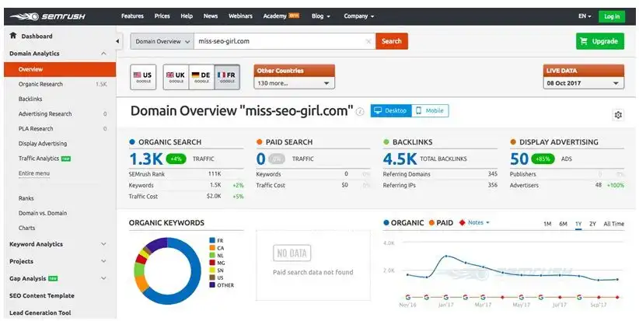The width and height of the screenshot is (639, 321).
Task: Select the 1Y chart range
Action: (x=578, y=224)
